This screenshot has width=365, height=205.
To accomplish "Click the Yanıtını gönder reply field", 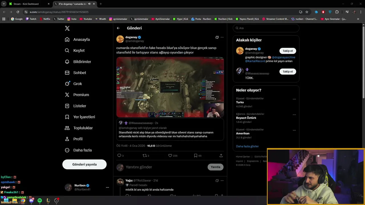I will (165, 167).
